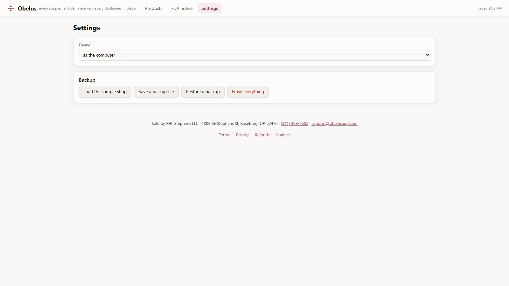Open the Privacy link
Viewport: 509px width, 286px height.
(242, 135)
